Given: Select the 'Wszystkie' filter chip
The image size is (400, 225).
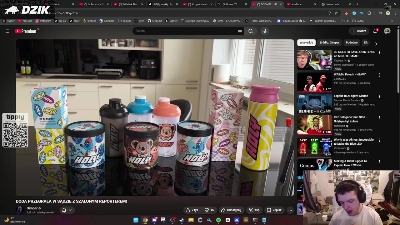Looking at the screenshot, I should [306, 42].
